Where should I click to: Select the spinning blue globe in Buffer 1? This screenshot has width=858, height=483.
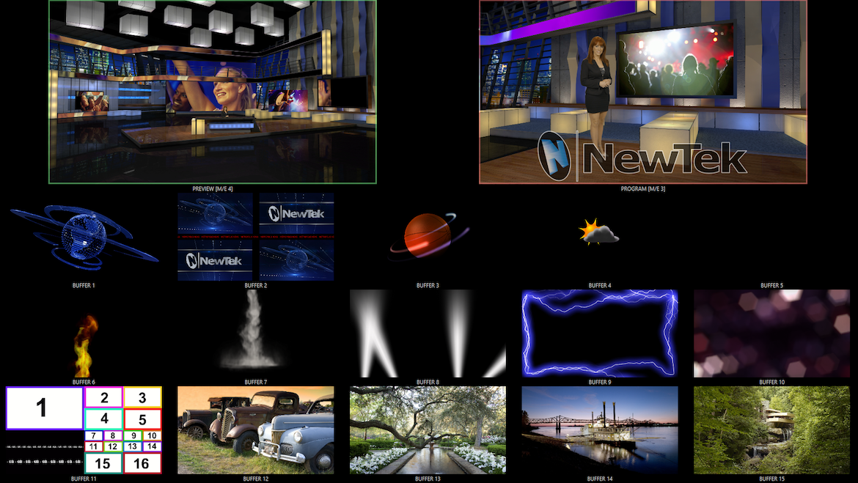pos(83,236)
